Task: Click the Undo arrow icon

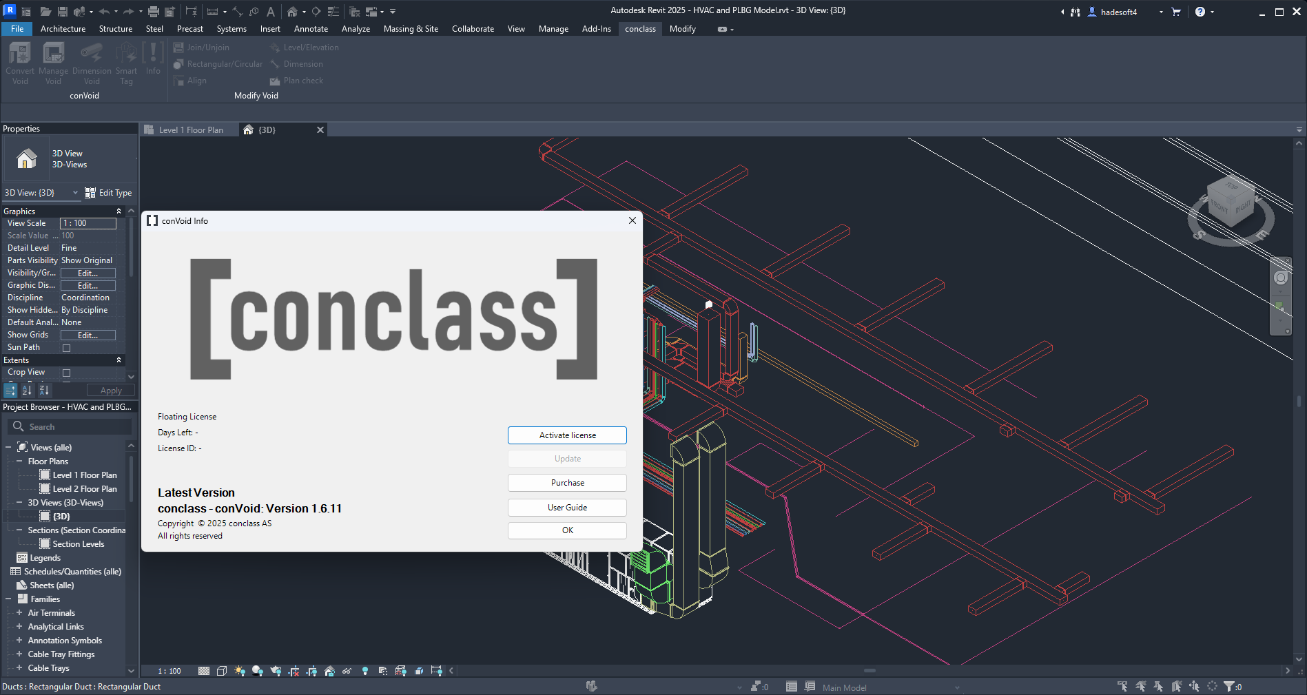Action: pyautogui.click(x=104, y=12)
